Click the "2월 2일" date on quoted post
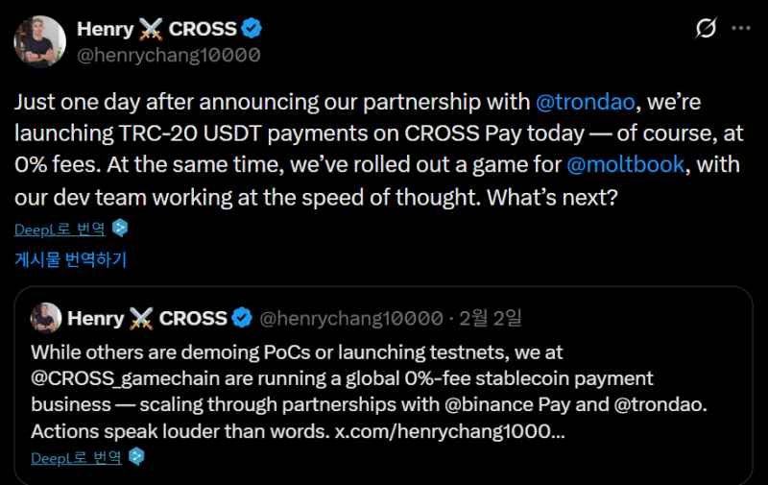 tap(492, 318)
